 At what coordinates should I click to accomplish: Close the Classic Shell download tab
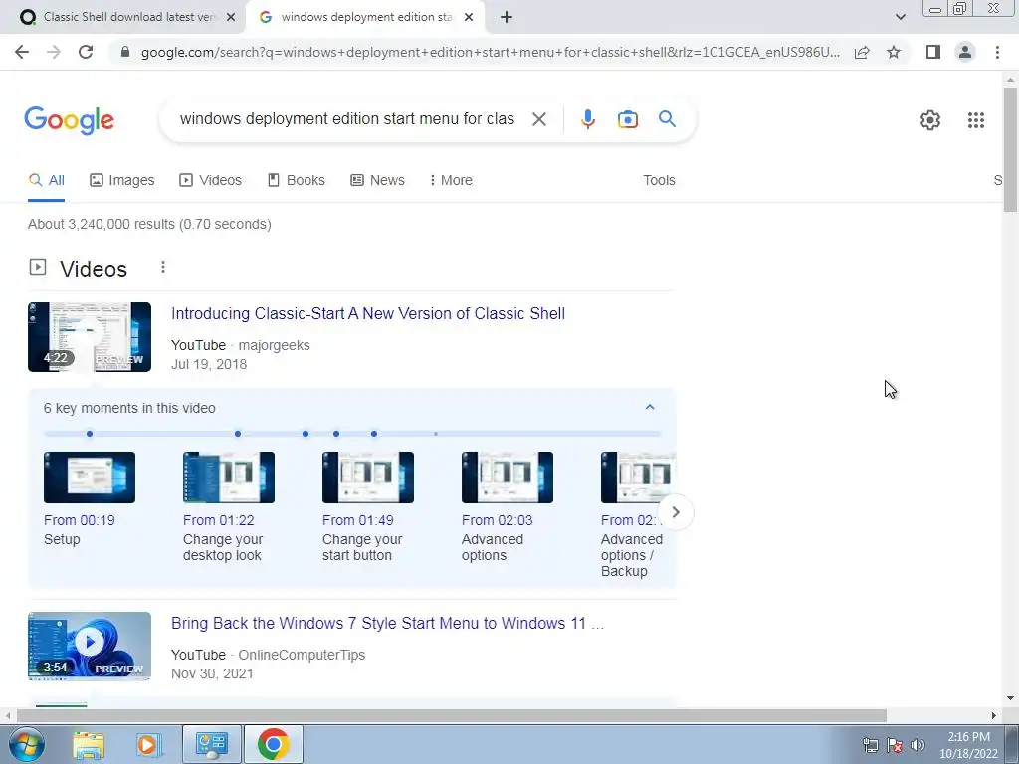231,18
